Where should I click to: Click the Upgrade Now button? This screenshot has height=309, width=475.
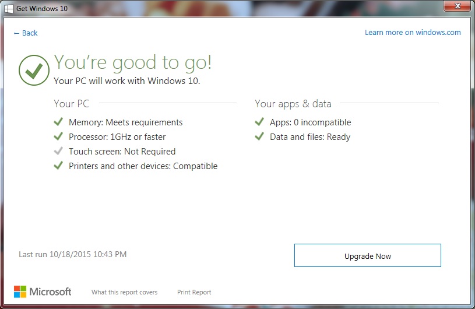pos(367,255)
